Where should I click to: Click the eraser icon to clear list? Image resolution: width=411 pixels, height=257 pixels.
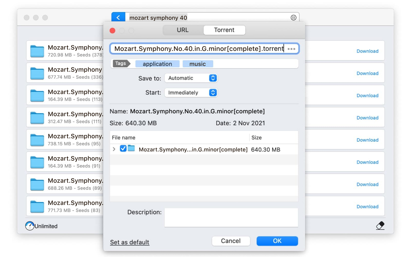(380, 225)
